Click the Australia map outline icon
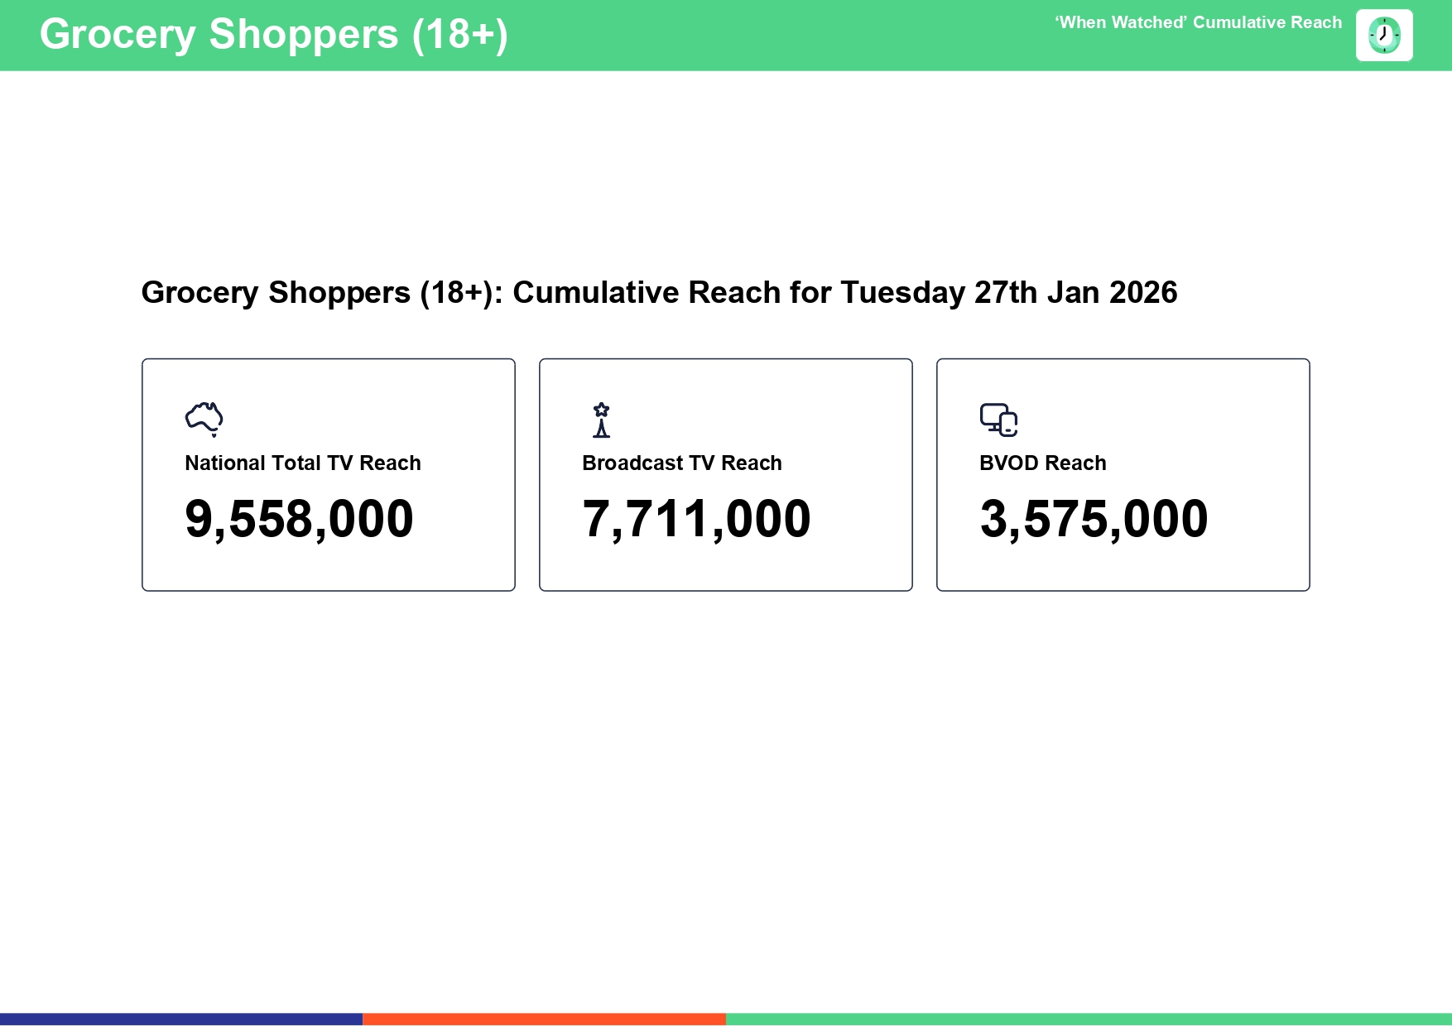The height and width of the screenshot is (1027, 1452). coord(204,419)
